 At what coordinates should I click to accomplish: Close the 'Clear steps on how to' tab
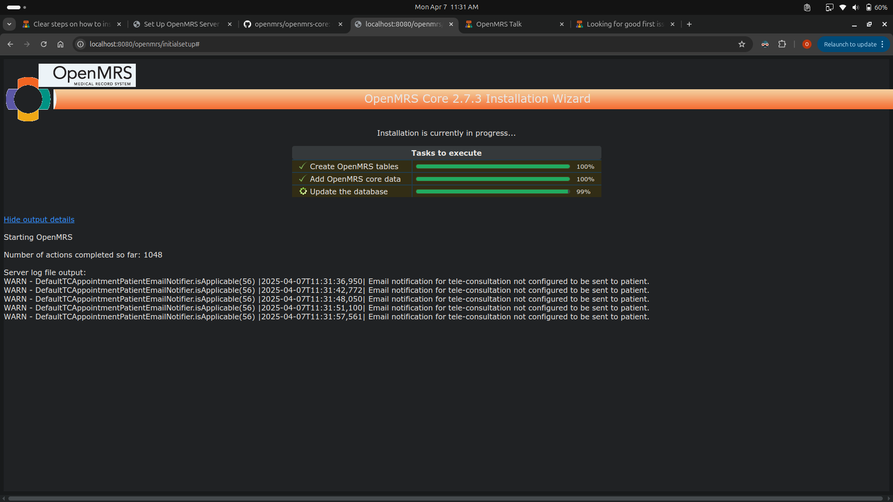[x=119, y=24]
